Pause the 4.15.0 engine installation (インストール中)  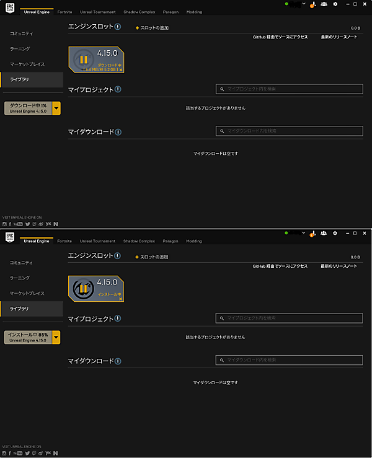point(83,289)
